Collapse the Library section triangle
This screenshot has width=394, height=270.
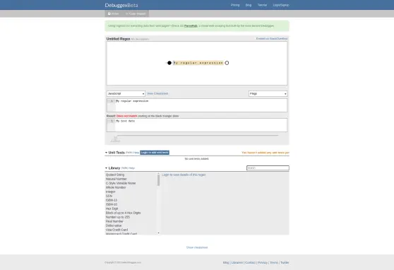click(107, 168)
